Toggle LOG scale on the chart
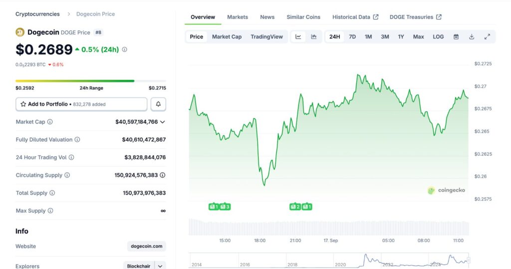Screen dimensions: 511x269 click(438, 37)
